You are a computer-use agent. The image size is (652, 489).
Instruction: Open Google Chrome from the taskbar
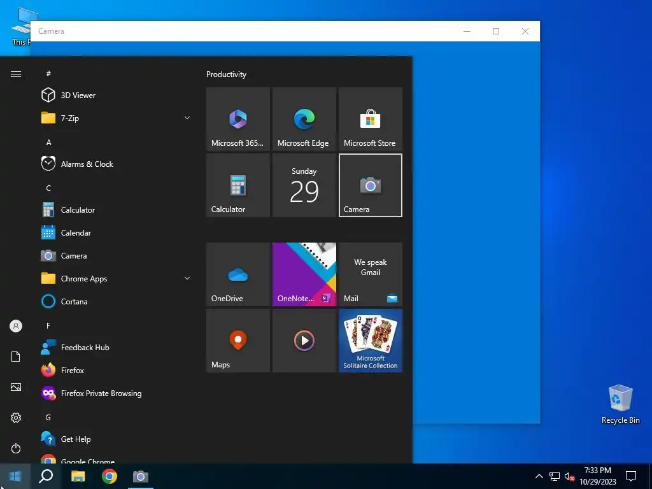(x=110, y=476)
